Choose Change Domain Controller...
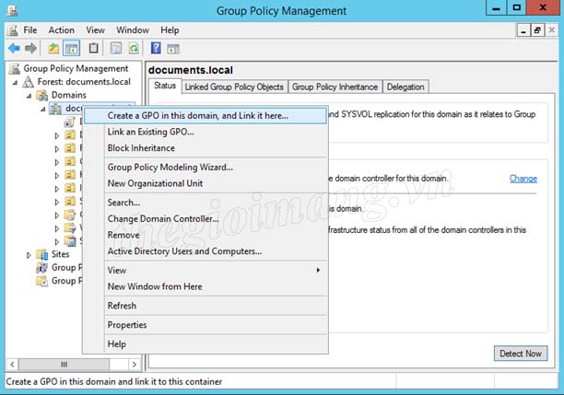Image resolution: width=564 pixels, height=395 pixels. 206,219
